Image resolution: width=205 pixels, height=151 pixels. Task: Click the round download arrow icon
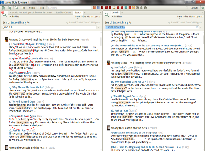pyautogui.click(x=145, y=8)
